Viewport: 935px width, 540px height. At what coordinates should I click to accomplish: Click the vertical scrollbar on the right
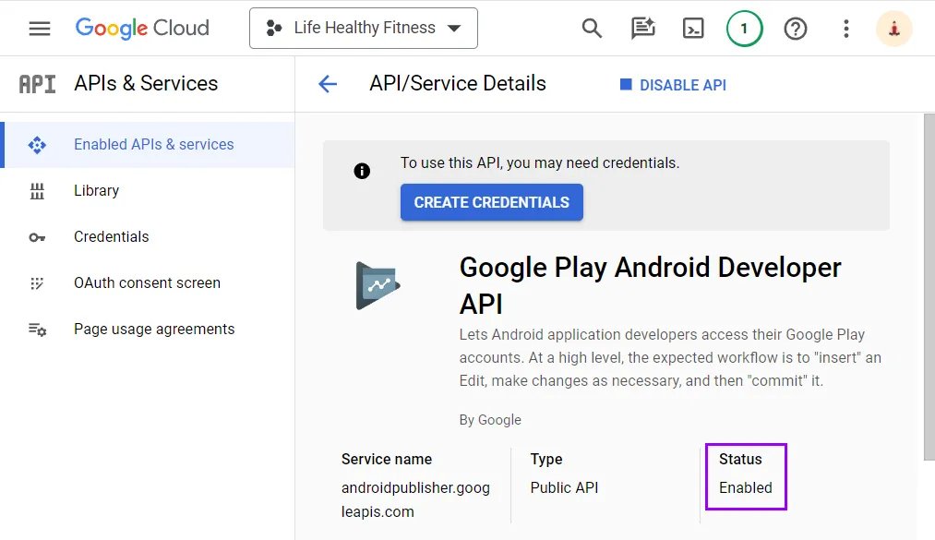coord(929,286)
